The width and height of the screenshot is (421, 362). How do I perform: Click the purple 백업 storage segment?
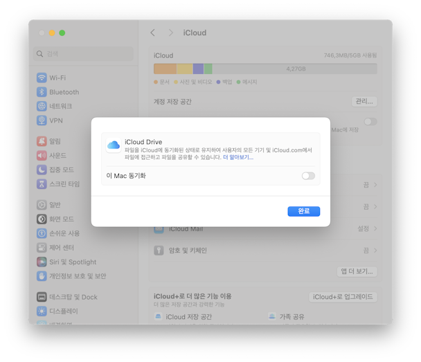(x=199, y=69)
